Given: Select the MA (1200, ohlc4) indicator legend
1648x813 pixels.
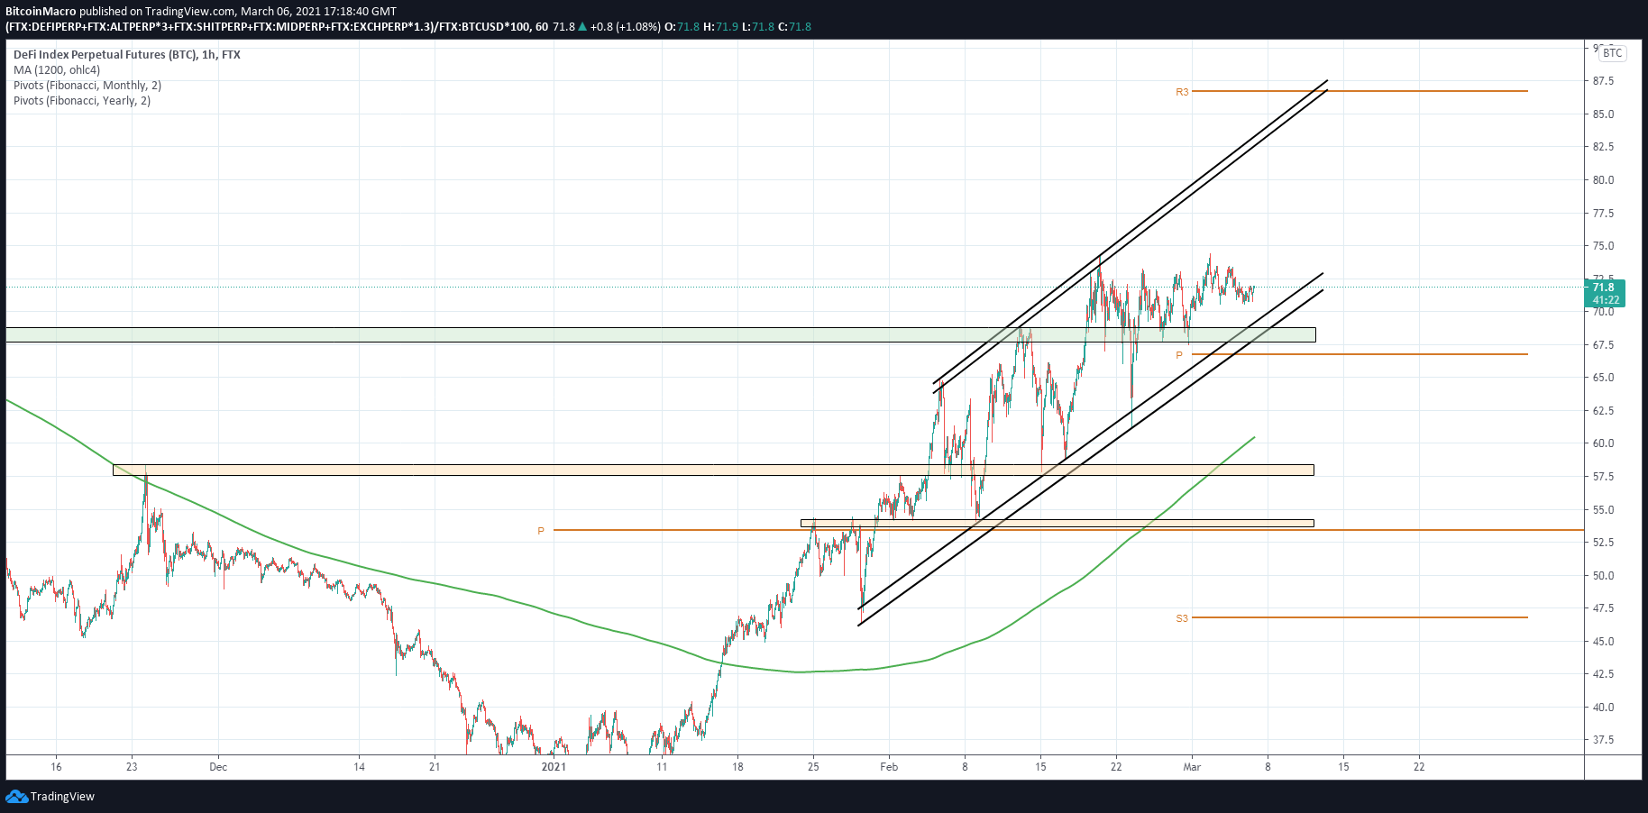Looking at the screenshot, I should click(57, 70).
